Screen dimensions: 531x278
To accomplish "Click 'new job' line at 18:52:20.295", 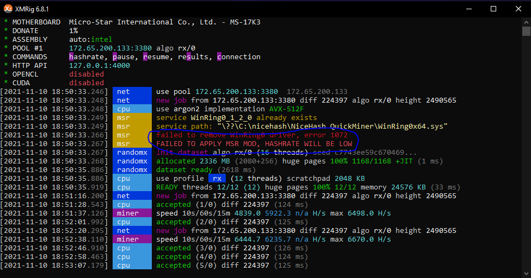I will point(306,230).
